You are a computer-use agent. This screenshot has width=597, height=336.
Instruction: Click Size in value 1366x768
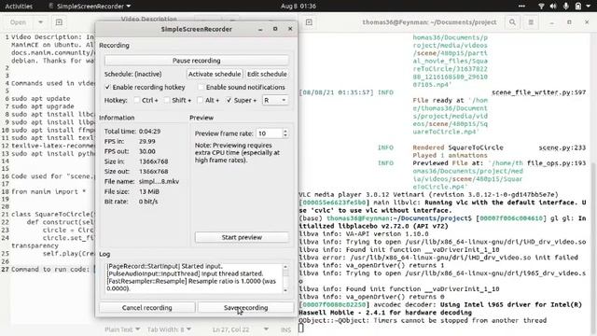click(153, 161)
